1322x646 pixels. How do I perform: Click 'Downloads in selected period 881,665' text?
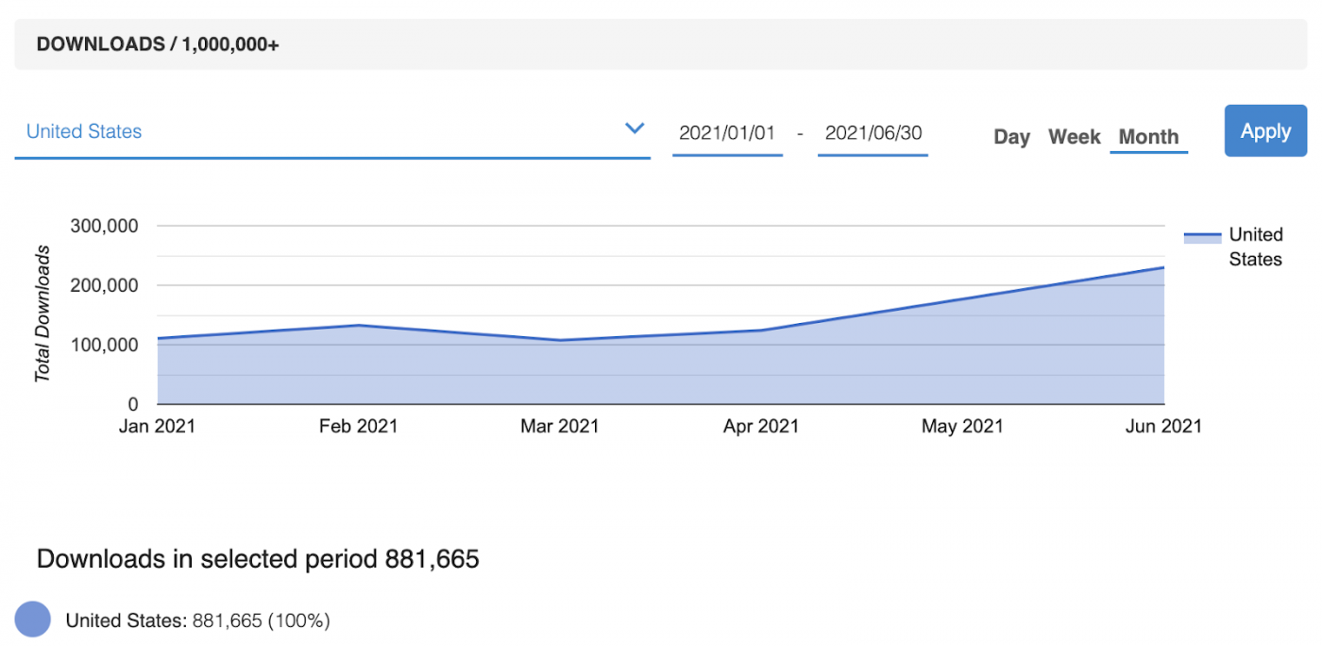tap(258, 559)
